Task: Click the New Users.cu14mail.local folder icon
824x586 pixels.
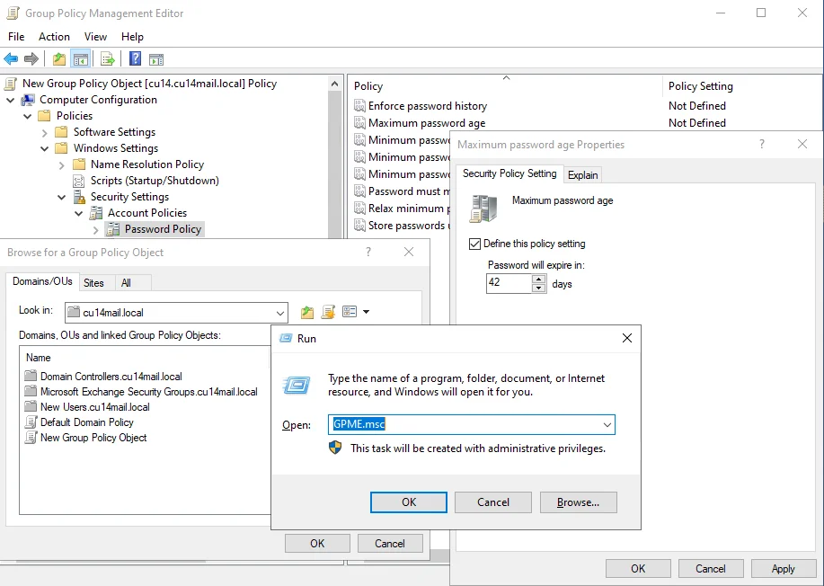Action: pyautogui.click(x=31, y=407)
